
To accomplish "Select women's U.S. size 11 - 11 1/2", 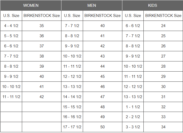I will pos(11,97).
